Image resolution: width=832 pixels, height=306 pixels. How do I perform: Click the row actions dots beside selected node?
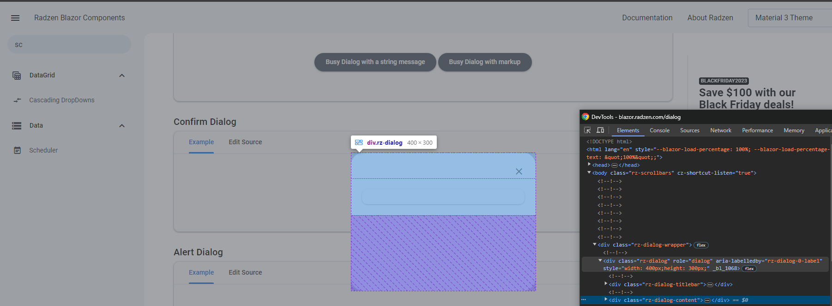point(584,300)
